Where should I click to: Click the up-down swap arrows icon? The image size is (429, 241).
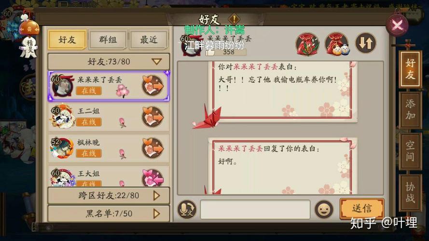(366, 43)
